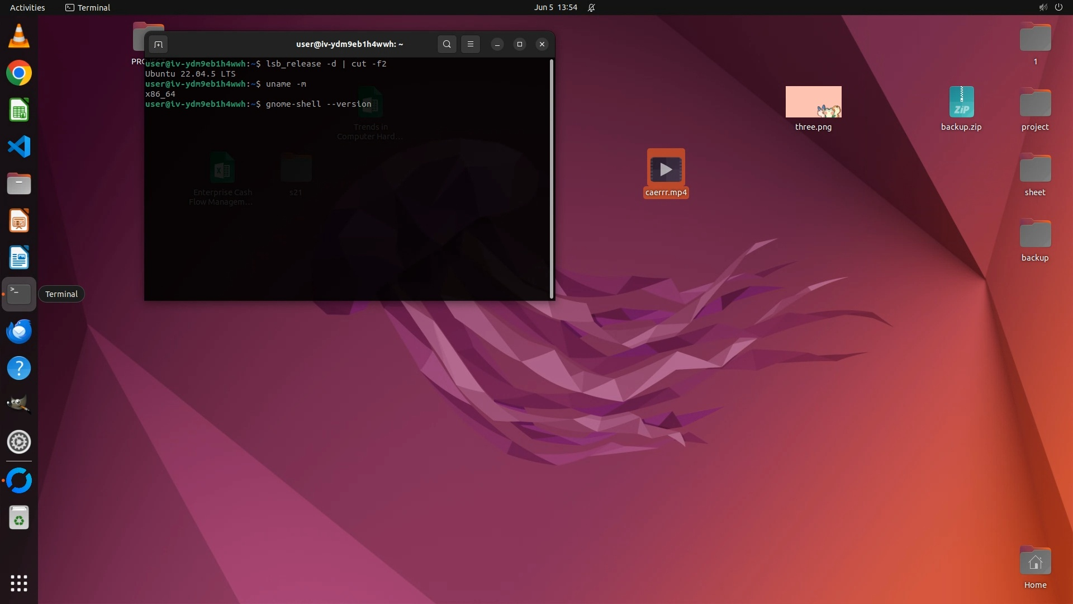The height and width of the screenshot is (604, 1073).
Task: Launch VLC media player from dock
Action: pyautogui.click(x=18, y=36)
